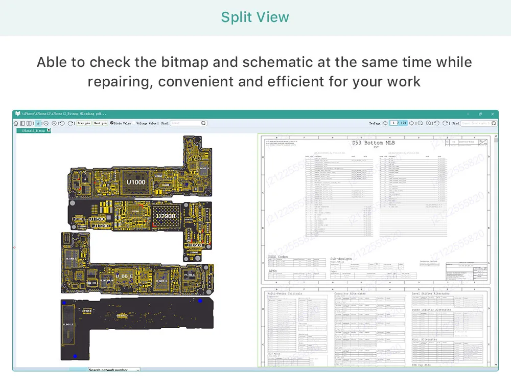Viewport: 511px width, 387px height.
Task: Go to the previous schematic page
Action: 385,123
